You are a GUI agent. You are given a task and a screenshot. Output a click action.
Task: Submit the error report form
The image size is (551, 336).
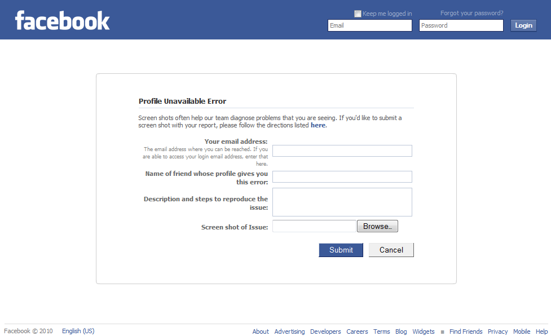341,250
